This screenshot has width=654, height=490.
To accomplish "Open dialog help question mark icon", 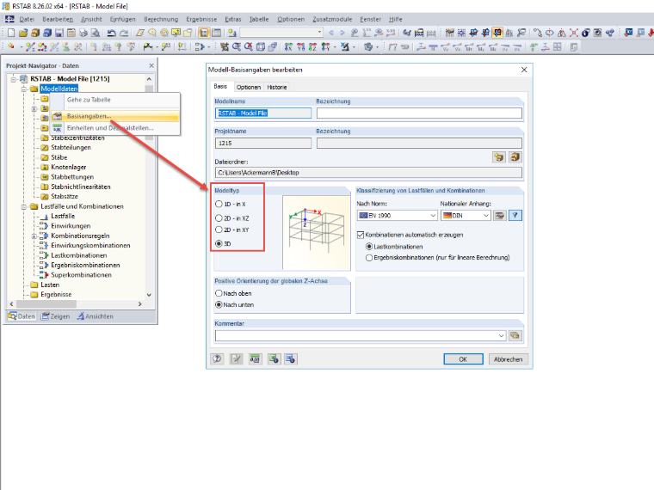I will click(218, 358).
